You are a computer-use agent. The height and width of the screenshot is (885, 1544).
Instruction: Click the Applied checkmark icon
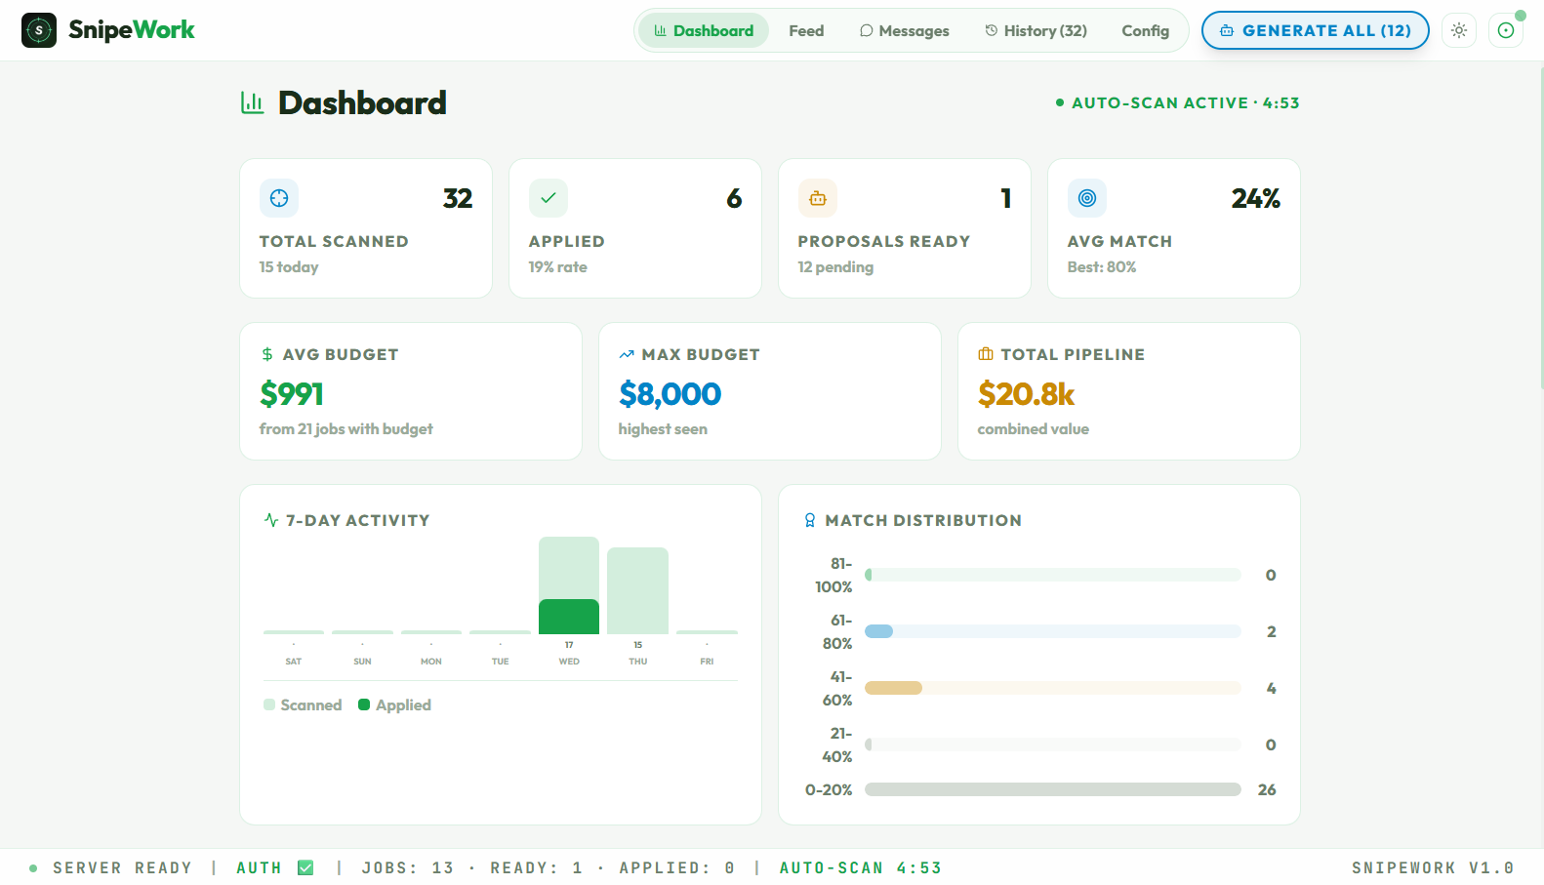pos(549,198)
